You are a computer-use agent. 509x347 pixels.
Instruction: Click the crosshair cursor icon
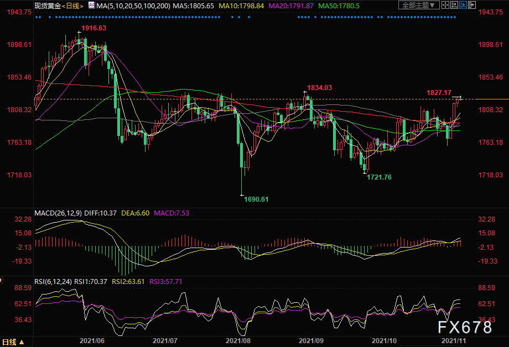(445, 5)
